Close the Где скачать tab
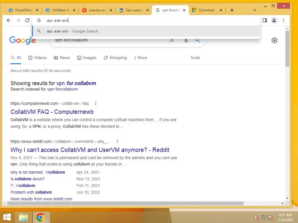This screenshot has width=298, height=223. [x=148, y=10]
